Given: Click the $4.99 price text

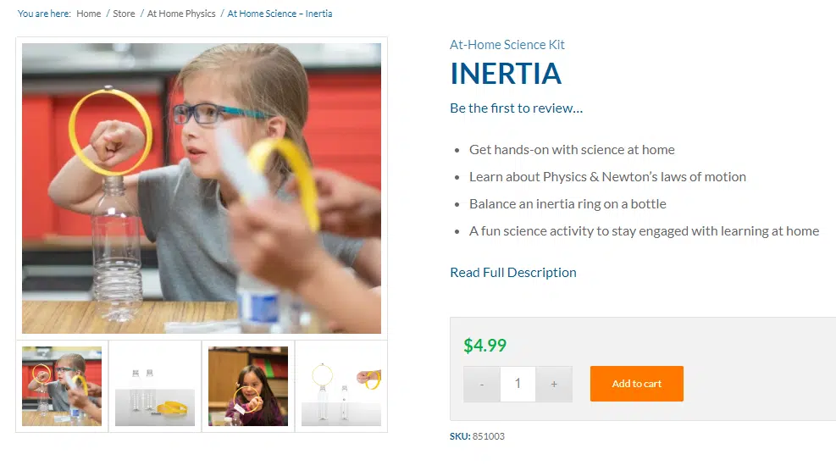Looking at the screenshot, I should pyautogui.click(x=484, y=346).
